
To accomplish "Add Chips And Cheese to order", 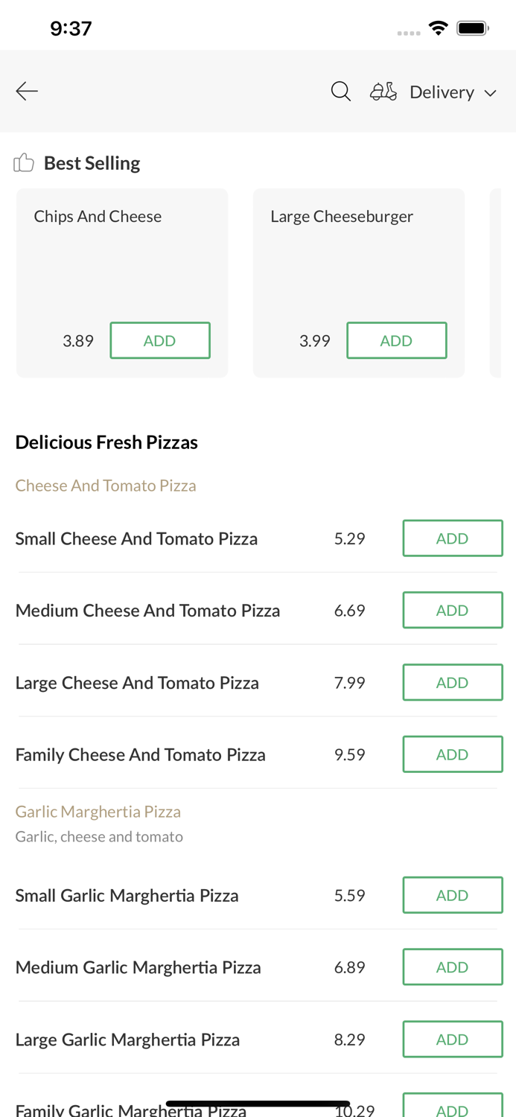I will coord(160,340).
